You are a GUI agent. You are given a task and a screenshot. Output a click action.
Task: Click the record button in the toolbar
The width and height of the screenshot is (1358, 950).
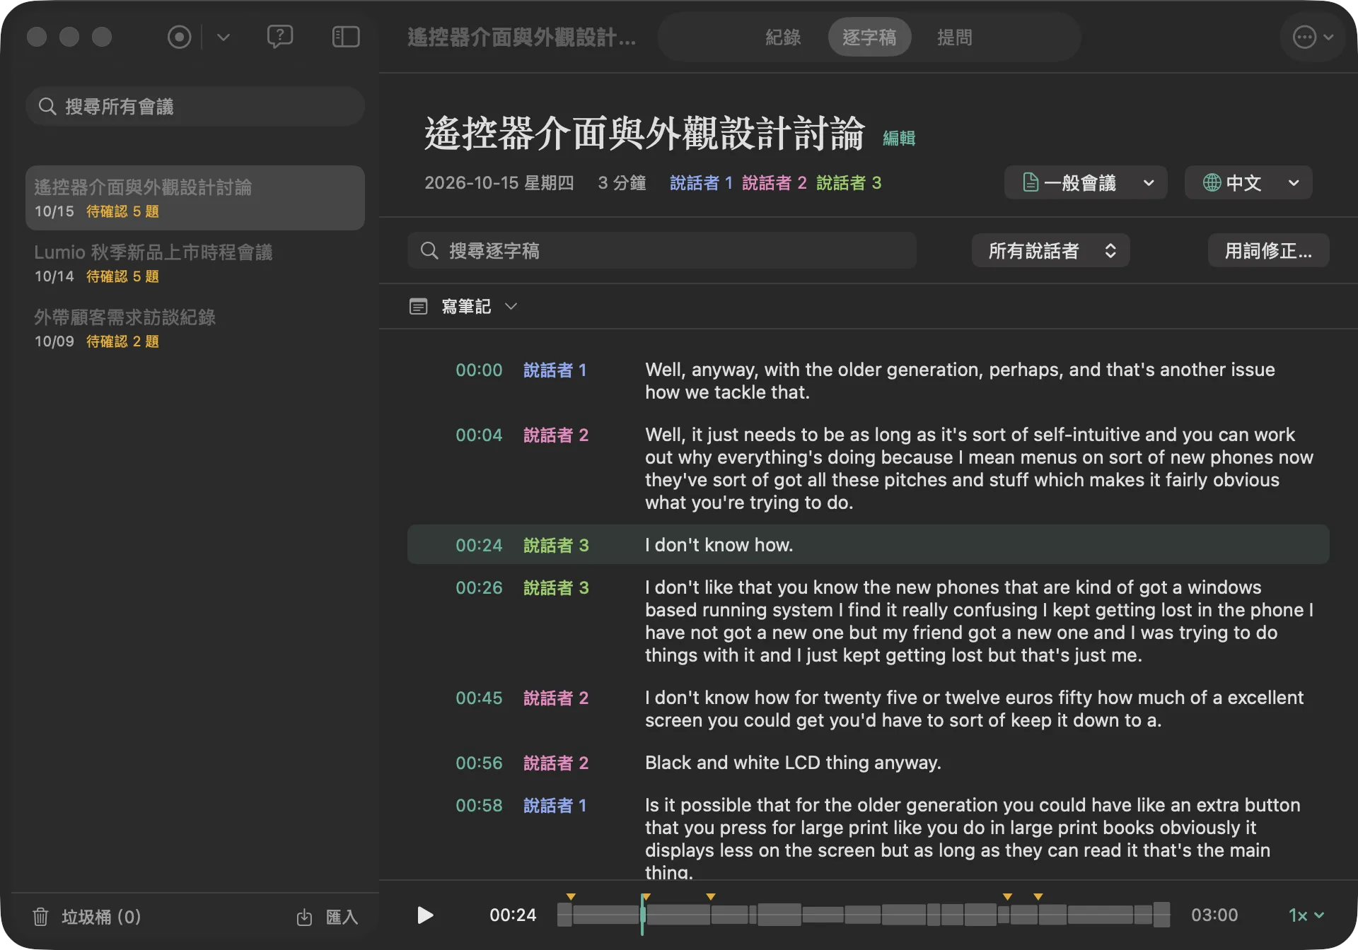point(179,37)
